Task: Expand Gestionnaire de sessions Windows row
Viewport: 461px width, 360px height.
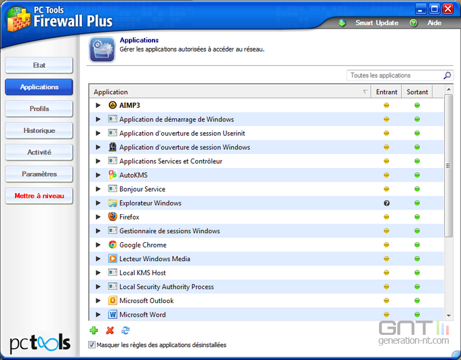Action: tap(98, 231)
